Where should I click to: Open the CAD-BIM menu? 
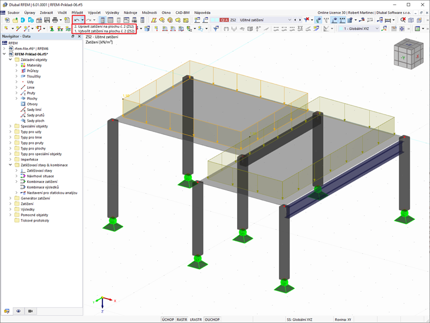click(183, 12)
